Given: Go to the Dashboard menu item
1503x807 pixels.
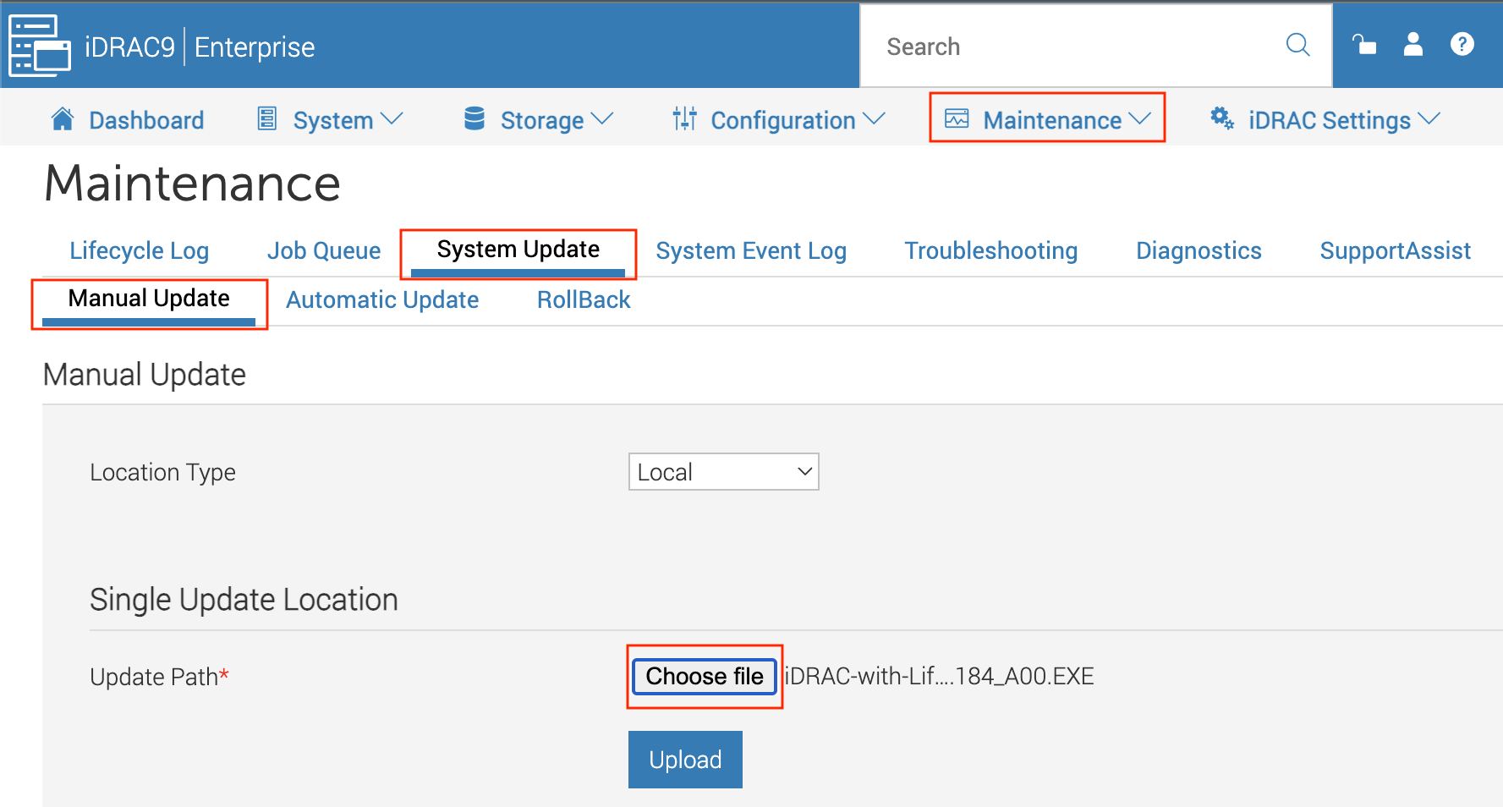Looking at the screenshot, I should (146, 120).
